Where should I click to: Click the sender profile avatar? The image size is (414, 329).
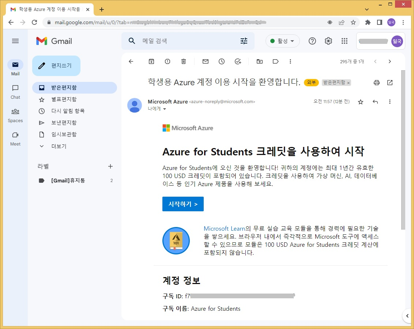tap(135, 105)
